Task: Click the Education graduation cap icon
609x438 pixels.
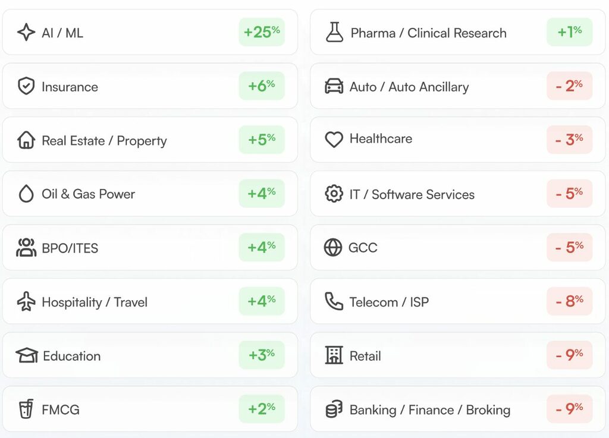Action: (x=27, y=355)
